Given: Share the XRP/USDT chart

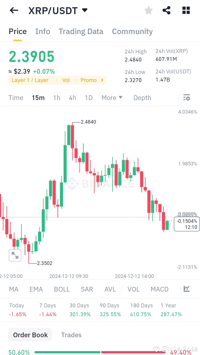Looking at the screenshot, I should 166,10.
